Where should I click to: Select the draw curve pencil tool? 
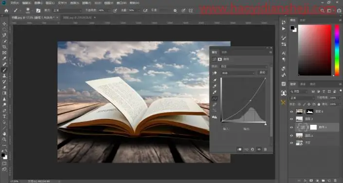215,104
